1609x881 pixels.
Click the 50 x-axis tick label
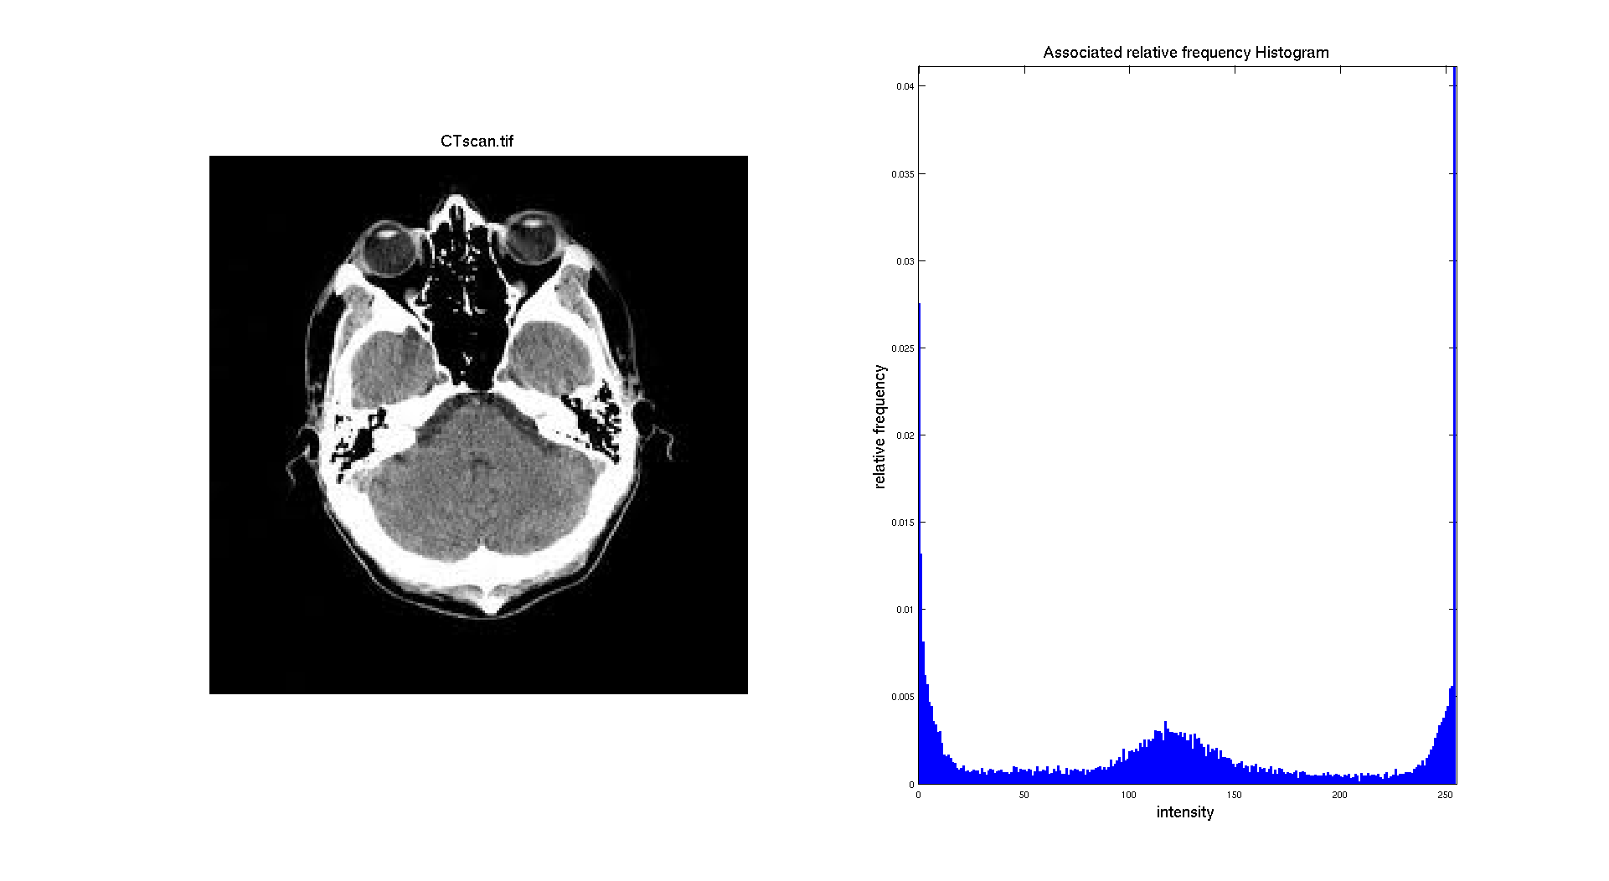pyautogui.click(x=1024, y=795)
